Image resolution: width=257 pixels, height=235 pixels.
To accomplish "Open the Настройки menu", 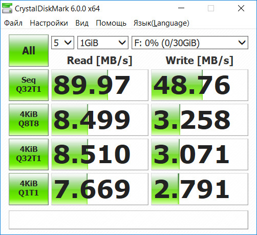I will point(49,23).
